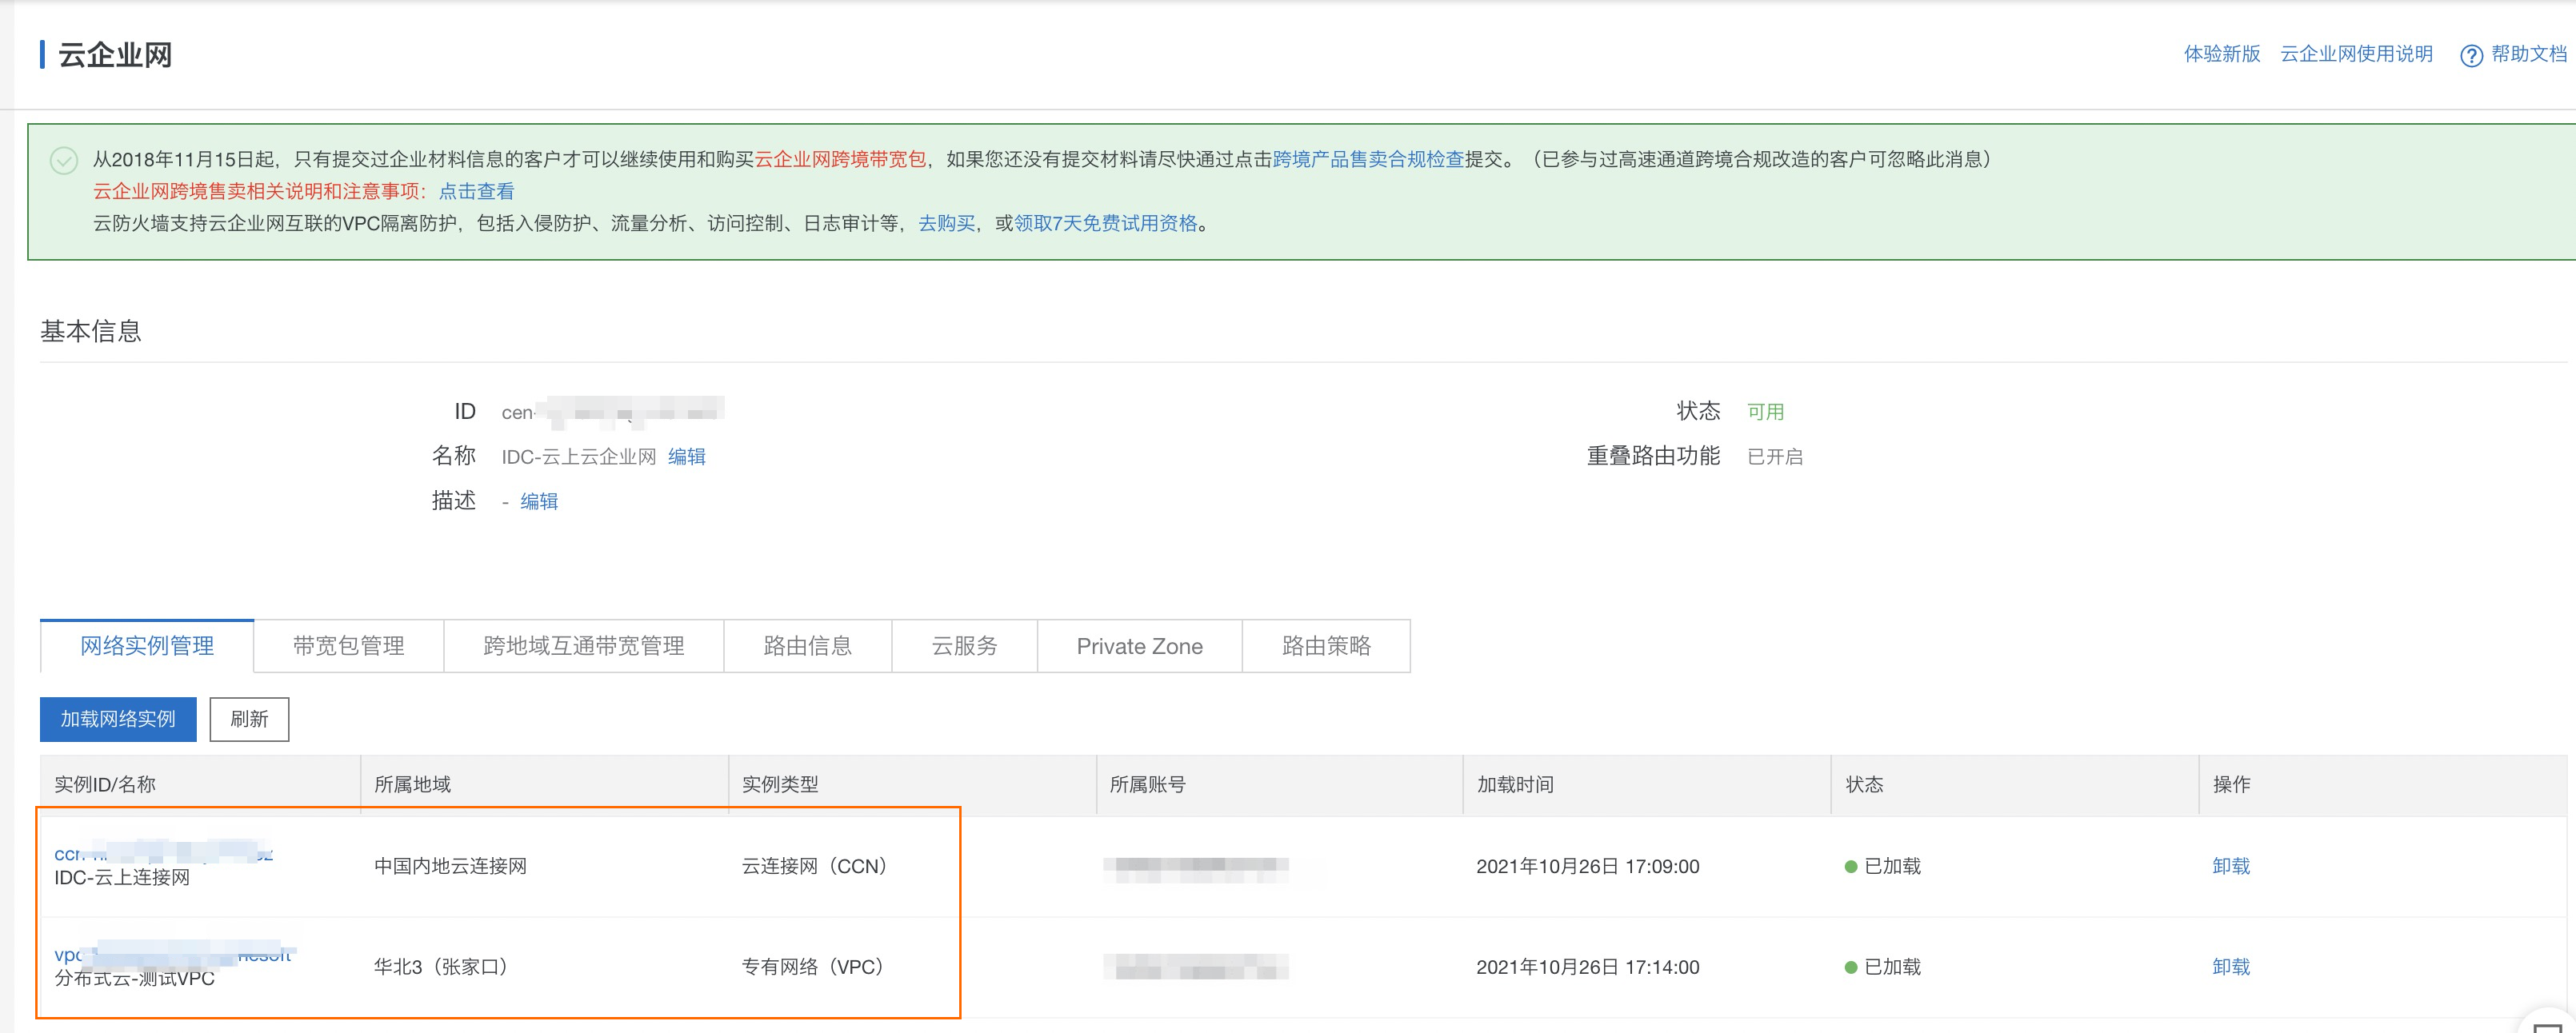
Task: Open 路由策略 tab
Action: coord(1326,646)
